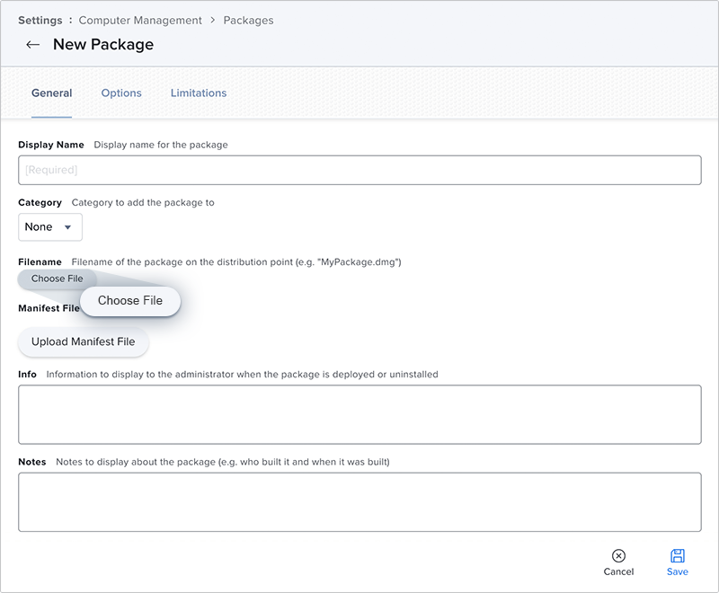Click the 'Display name for the package' hint
This screenshot has width=719, height=593.
161,145
